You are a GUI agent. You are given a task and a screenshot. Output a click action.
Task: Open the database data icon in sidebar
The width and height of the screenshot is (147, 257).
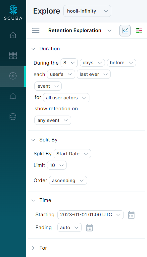tap(13, 117)
